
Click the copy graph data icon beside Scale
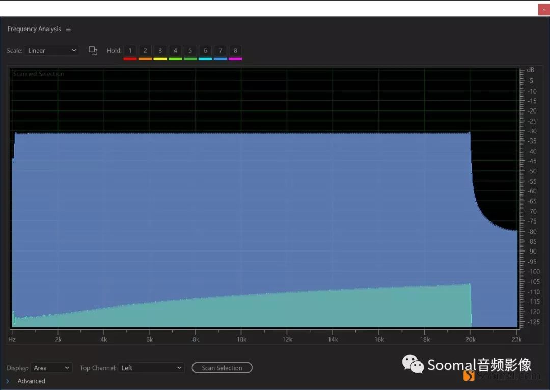click(x=93, y=51)
